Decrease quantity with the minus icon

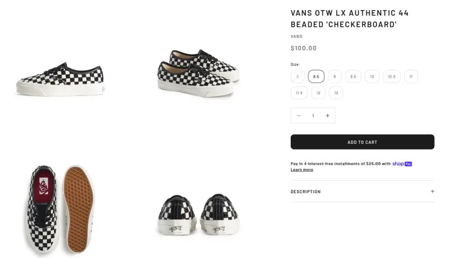(x=298, y=115)
